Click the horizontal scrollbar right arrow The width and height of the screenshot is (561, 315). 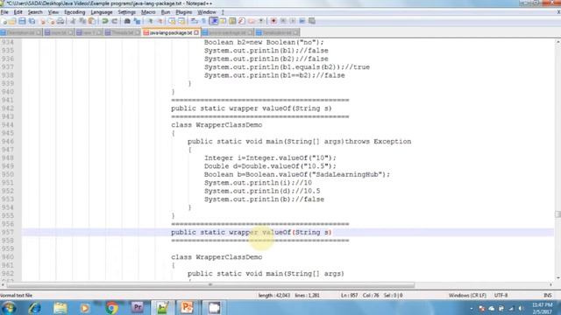pyautogui.click(x=551, y=284)
